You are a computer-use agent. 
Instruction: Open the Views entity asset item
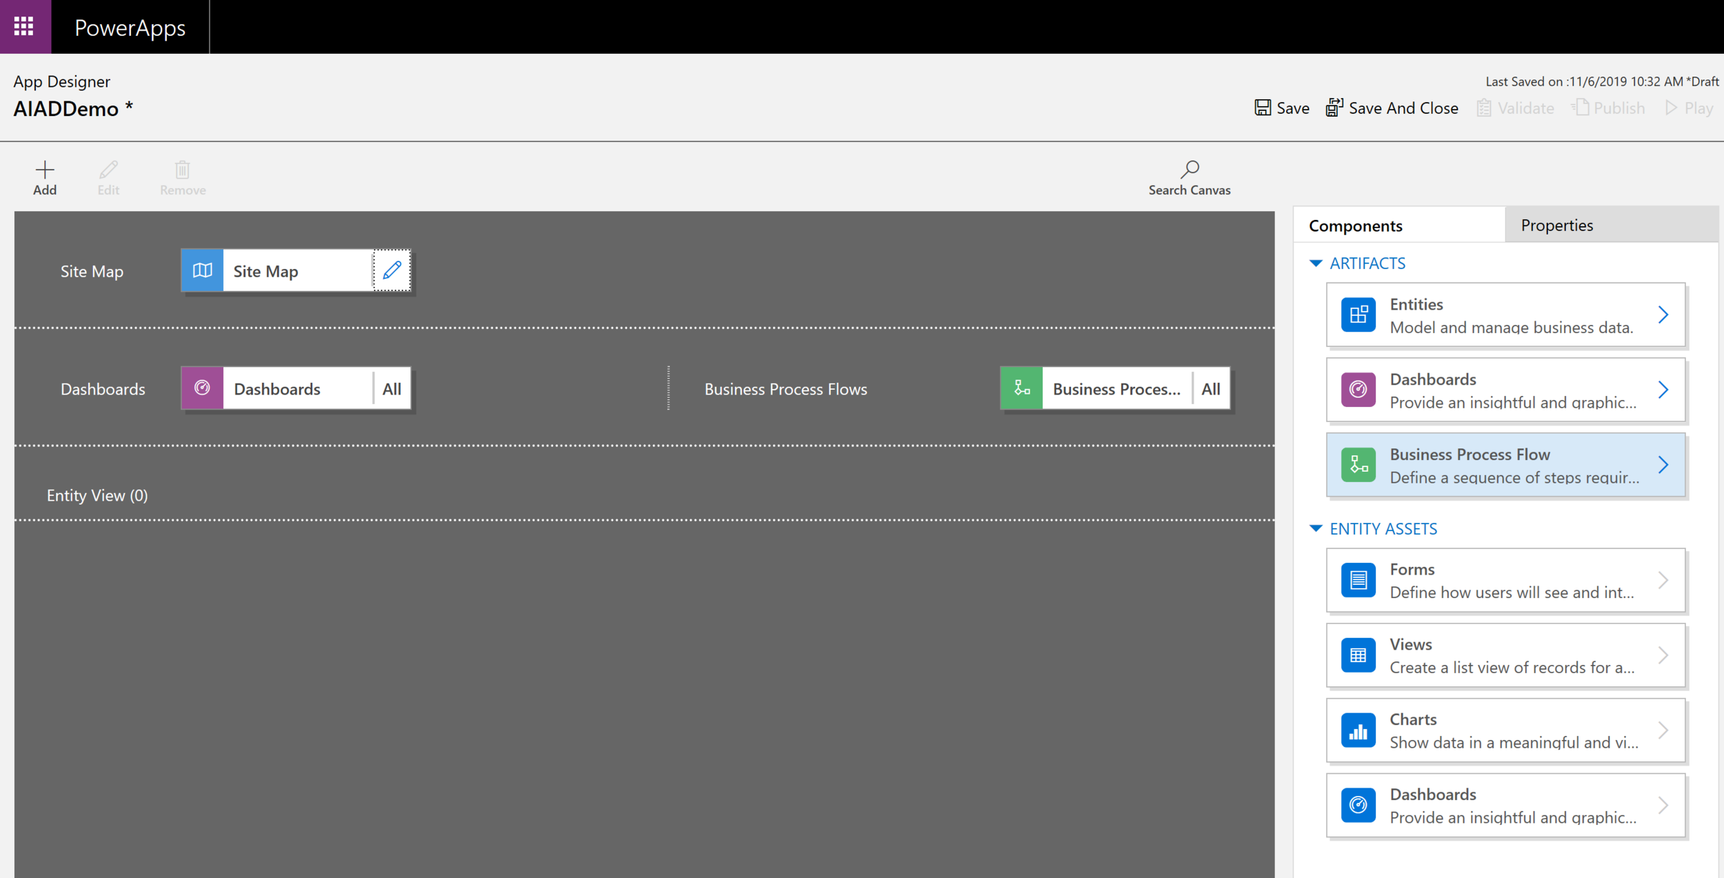point(1505,655)
